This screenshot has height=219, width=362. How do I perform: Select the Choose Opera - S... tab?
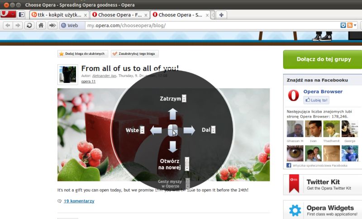tap(180, 15)
